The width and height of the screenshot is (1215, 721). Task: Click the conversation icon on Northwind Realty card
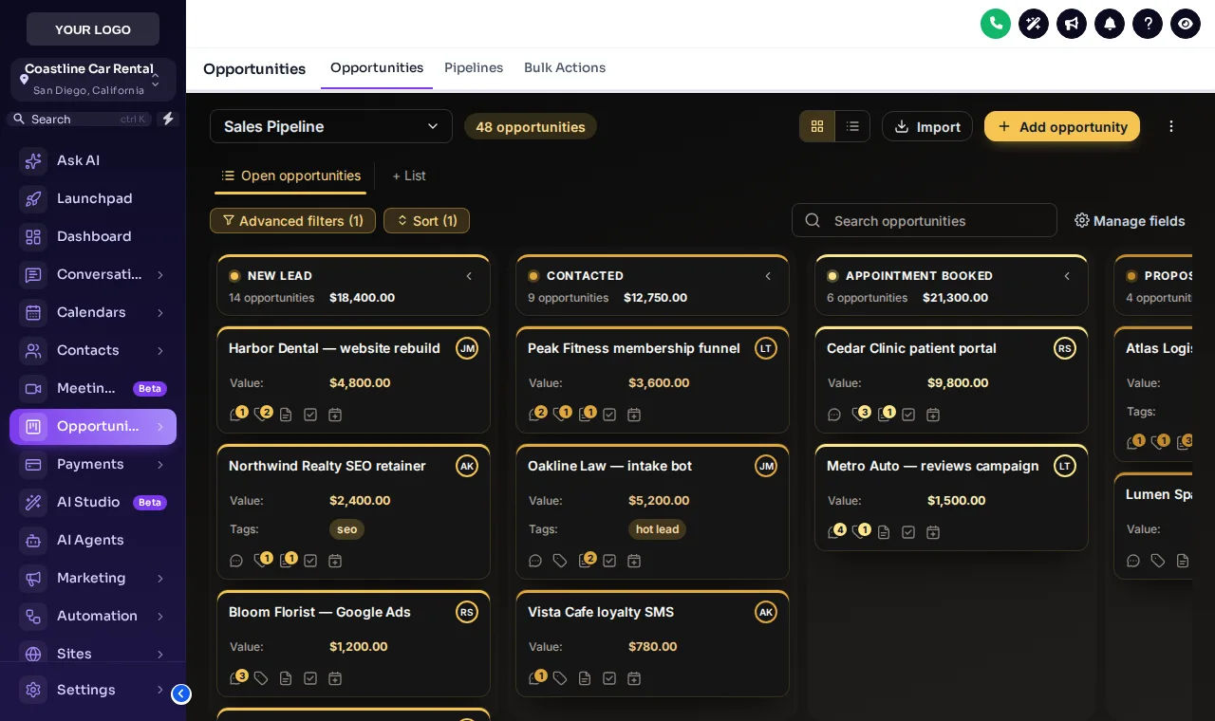click(236, 561)
